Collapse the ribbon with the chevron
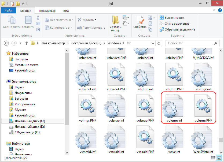Image resolution: width=224 pixels, height=162 pixels. pyautogui.click(x=214, y=10)
